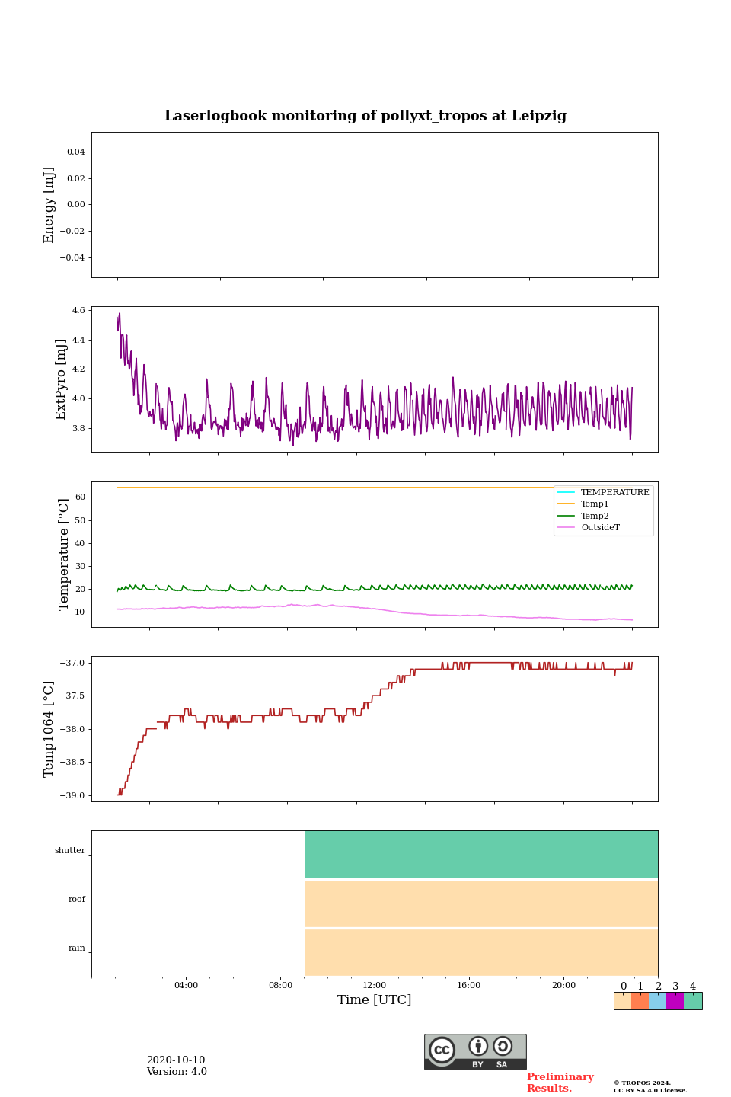The image size is (731, 1097).
Task: Click the 12:00 tick on time axis
Action: coord(375,985)
